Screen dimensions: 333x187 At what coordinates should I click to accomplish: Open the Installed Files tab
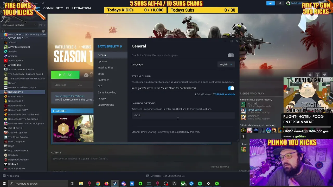tap(105, 68)
